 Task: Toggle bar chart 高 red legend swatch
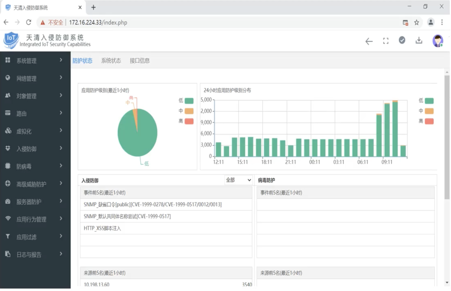pyautogui.click(x=429, y=121)
